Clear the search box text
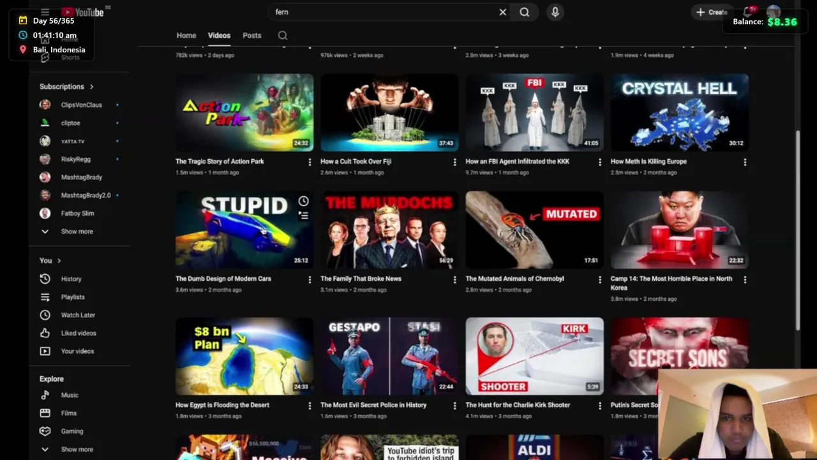 pos(502,12)
